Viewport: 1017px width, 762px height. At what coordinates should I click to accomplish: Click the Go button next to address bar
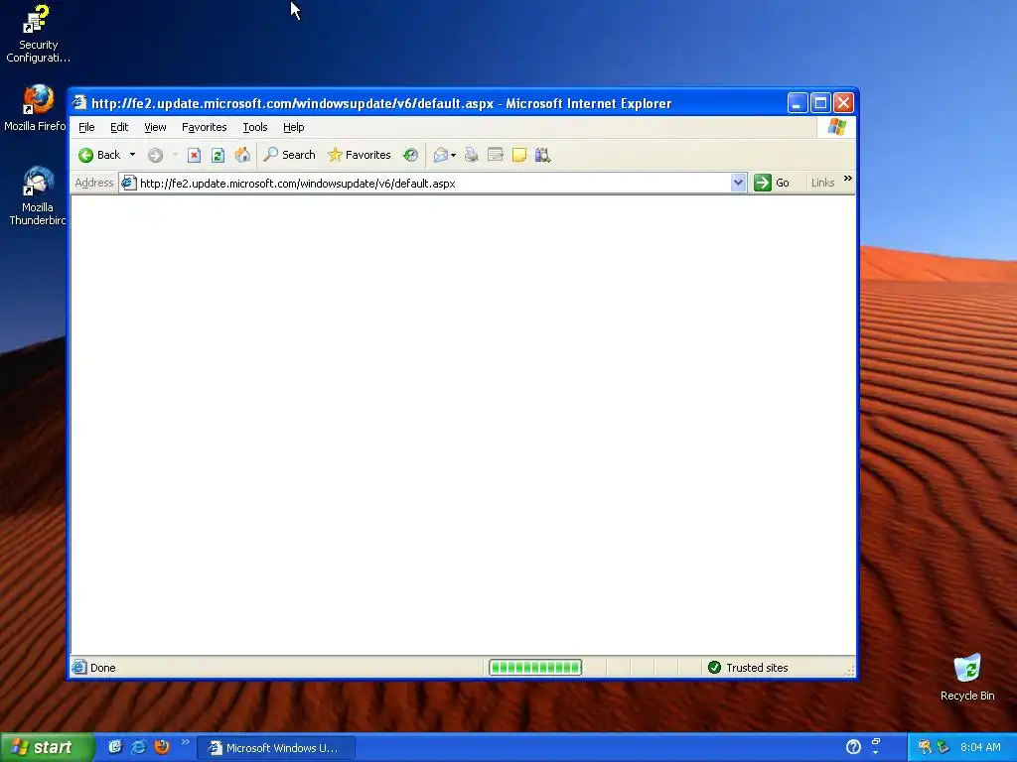[x=772, y=183]
